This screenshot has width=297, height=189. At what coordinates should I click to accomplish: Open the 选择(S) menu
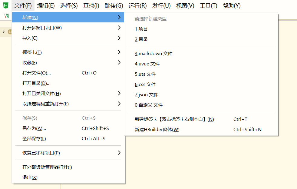(69, 6)
